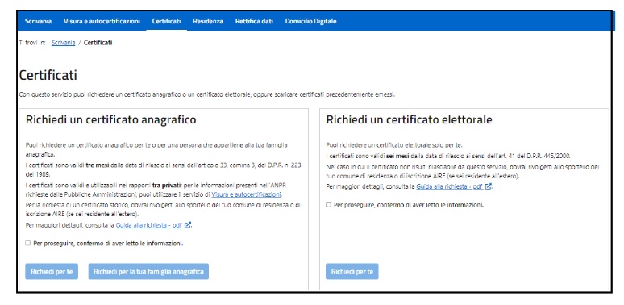Check the confirmation box for certificato elettorale
This screenshot has height=305, width=624.
pyautogui.click(x=328, y=205)
